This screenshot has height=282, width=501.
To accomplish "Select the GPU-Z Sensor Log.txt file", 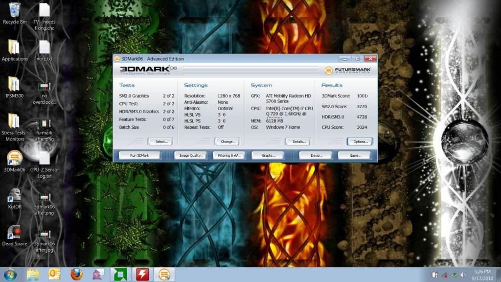I will click(45, 164).
